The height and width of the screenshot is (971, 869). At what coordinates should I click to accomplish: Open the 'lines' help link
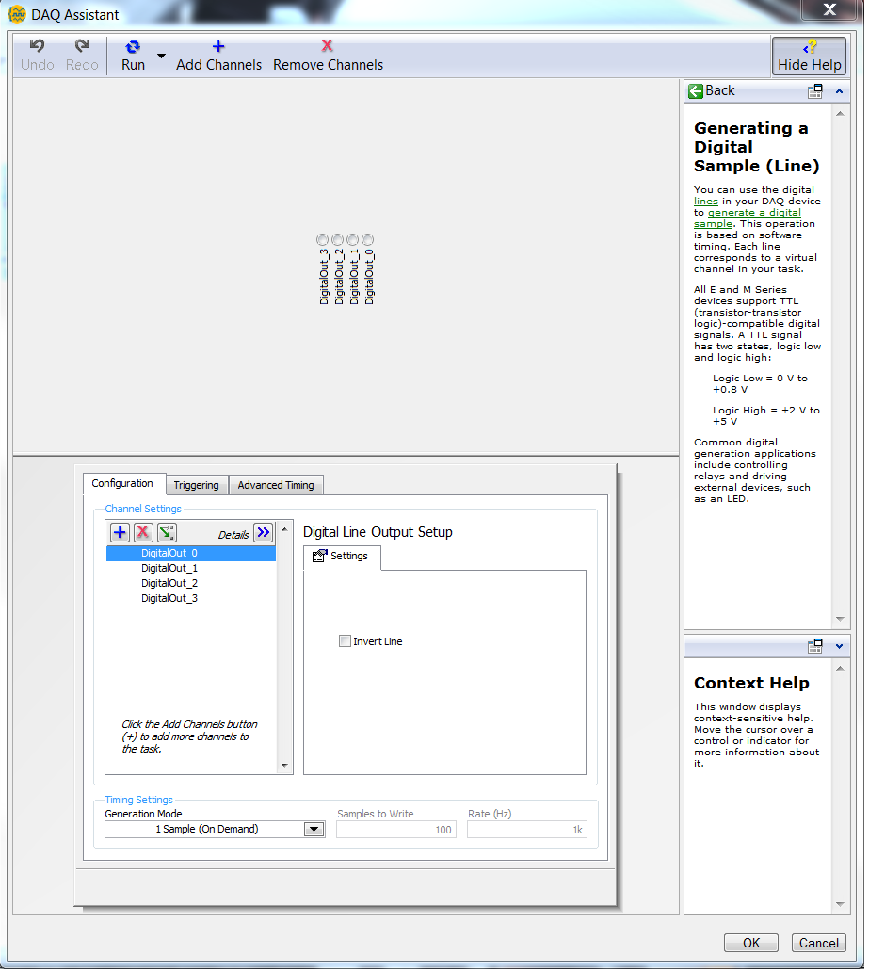click(x=705, y=202)
